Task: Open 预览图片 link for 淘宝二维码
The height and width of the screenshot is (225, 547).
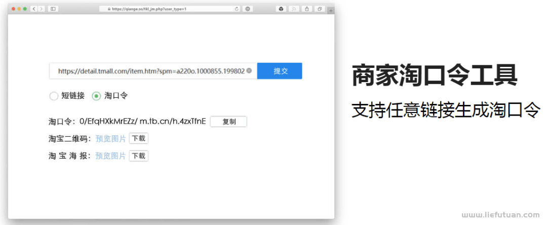Action: 110,139
